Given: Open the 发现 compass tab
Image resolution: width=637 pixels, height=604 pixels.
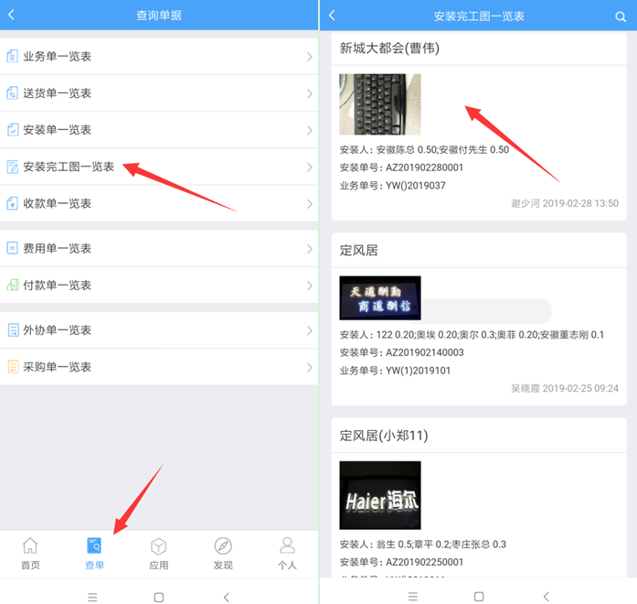Looking at the screenshot, I should pos(223,553).
